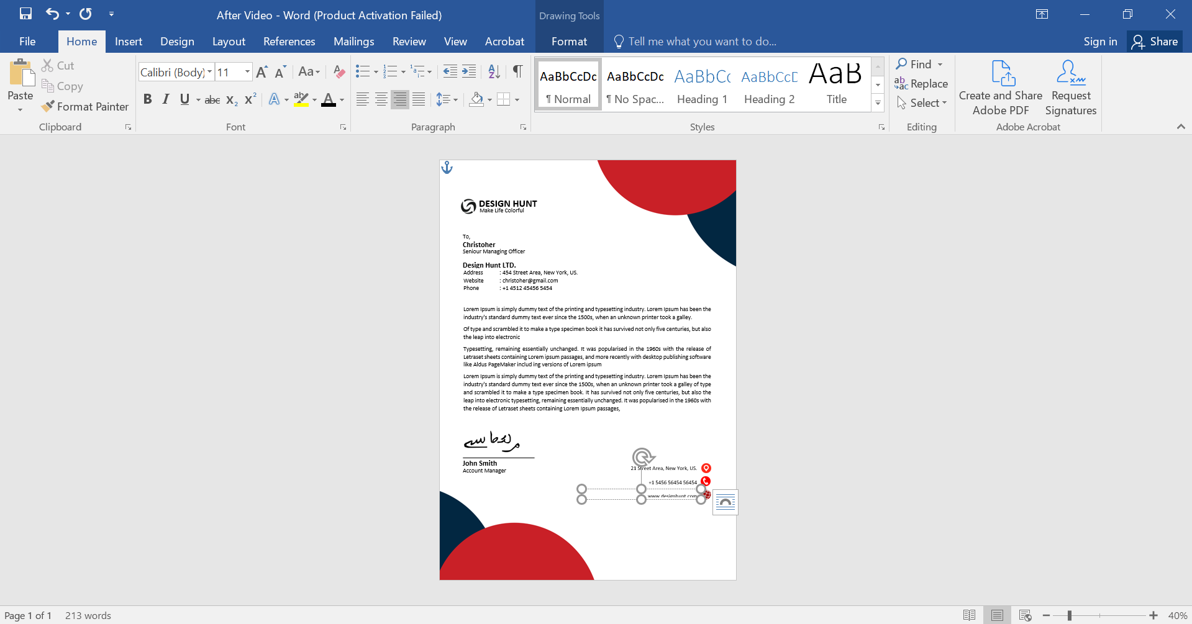Open the Share pane
1192x624 pixels.
tap(1155, 41)
